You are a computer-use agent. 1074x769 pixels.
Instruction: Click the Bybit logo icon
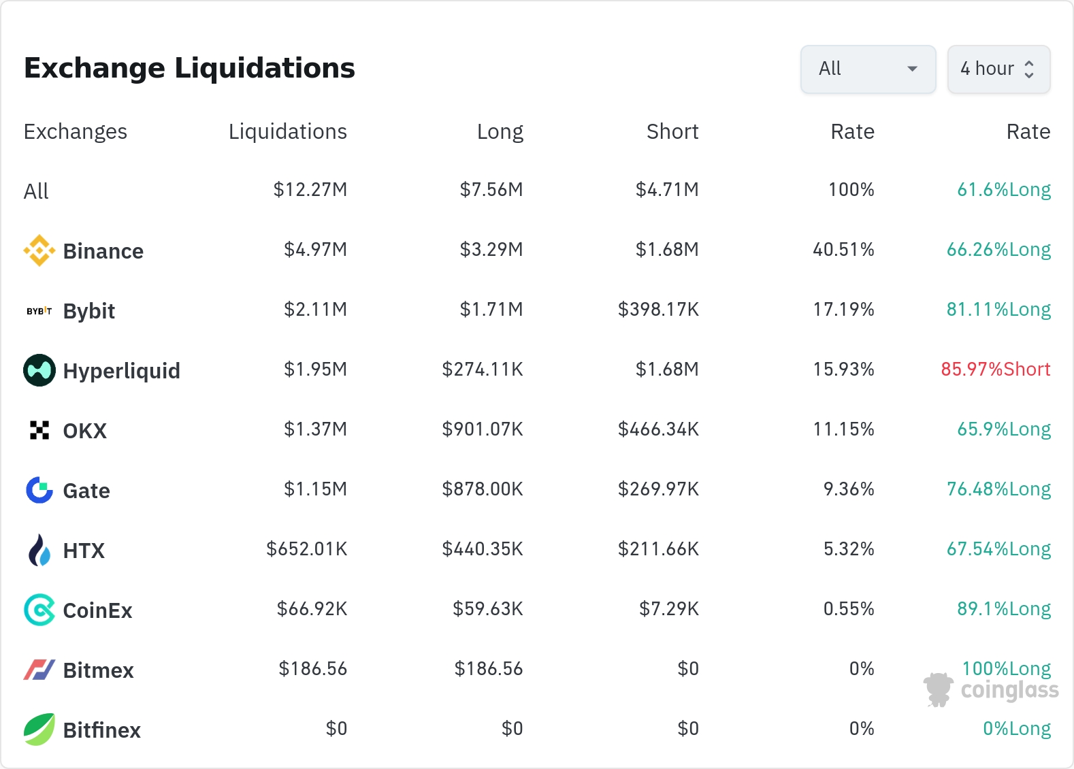(x=39, y=311)
